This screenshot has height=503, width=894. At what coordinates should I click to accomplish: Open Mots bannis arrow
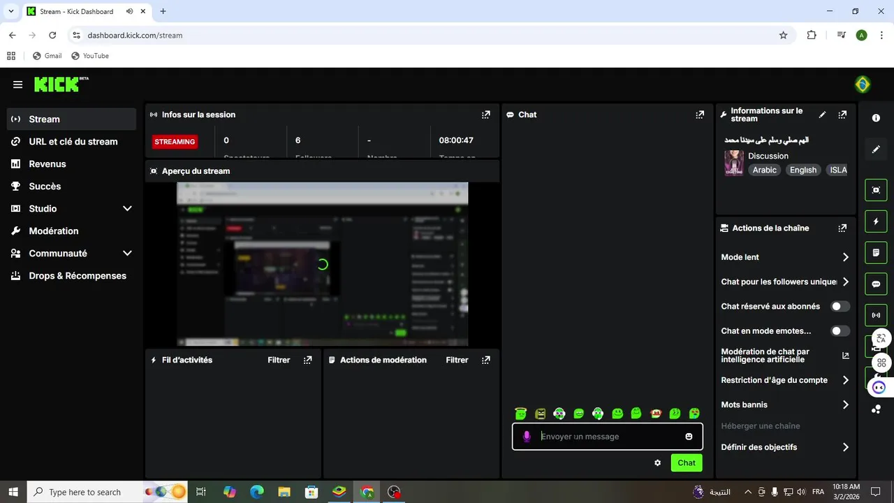point(845,404)
